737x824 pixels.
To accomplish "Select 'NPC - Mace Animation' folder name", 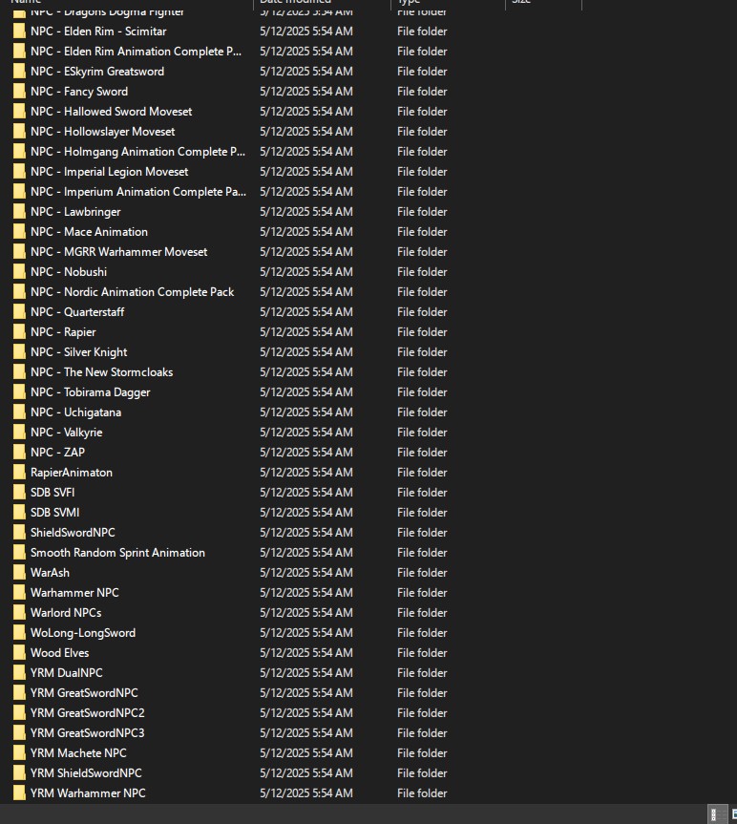I will [89, 232].
